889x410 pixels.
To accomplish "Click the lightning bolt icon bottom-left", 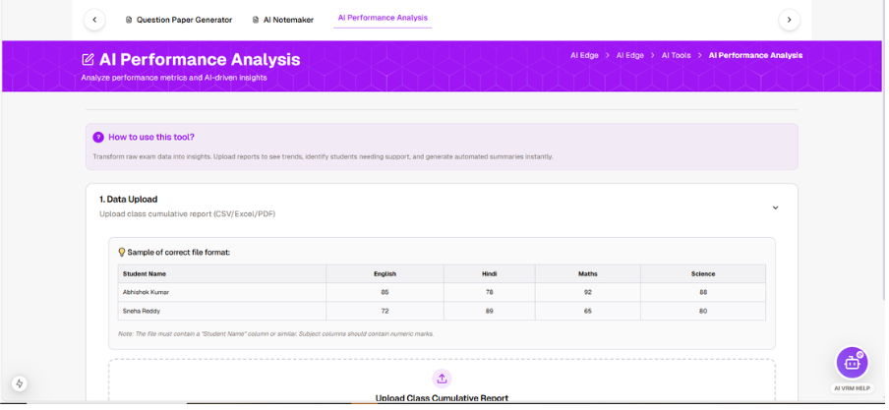I will [x=20, y=383].
